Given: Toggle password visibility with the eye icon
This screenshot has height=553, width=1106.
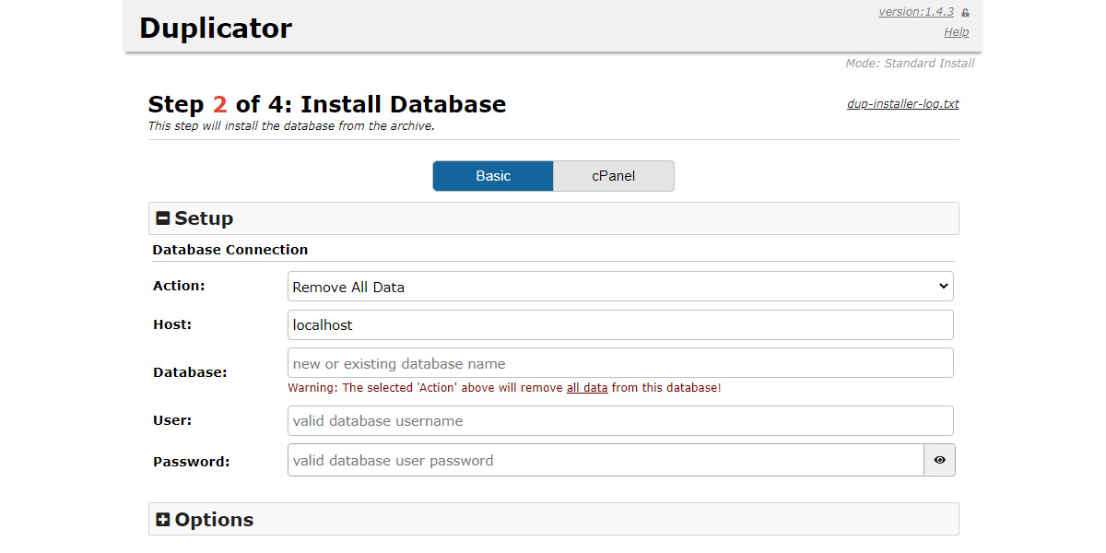Looking at the screenshot, I should point(939,460).
